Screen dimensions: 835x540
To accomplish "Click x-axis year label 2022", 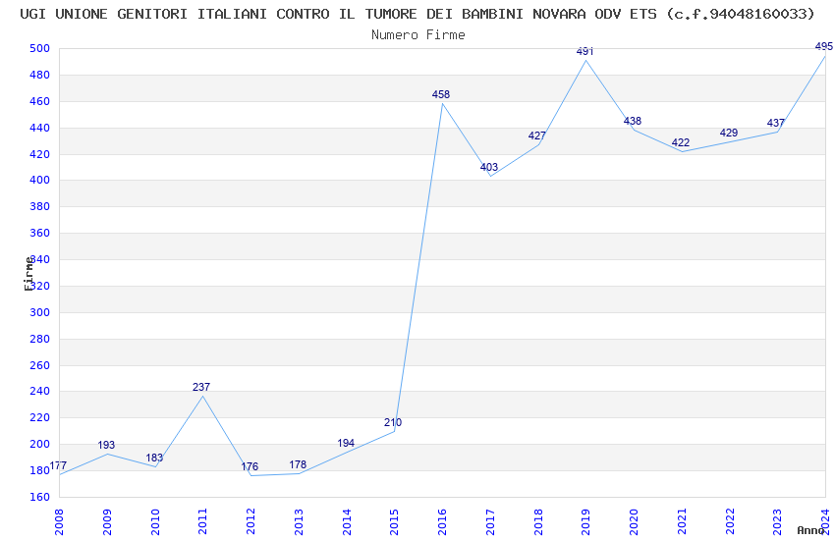I will 730,521.
